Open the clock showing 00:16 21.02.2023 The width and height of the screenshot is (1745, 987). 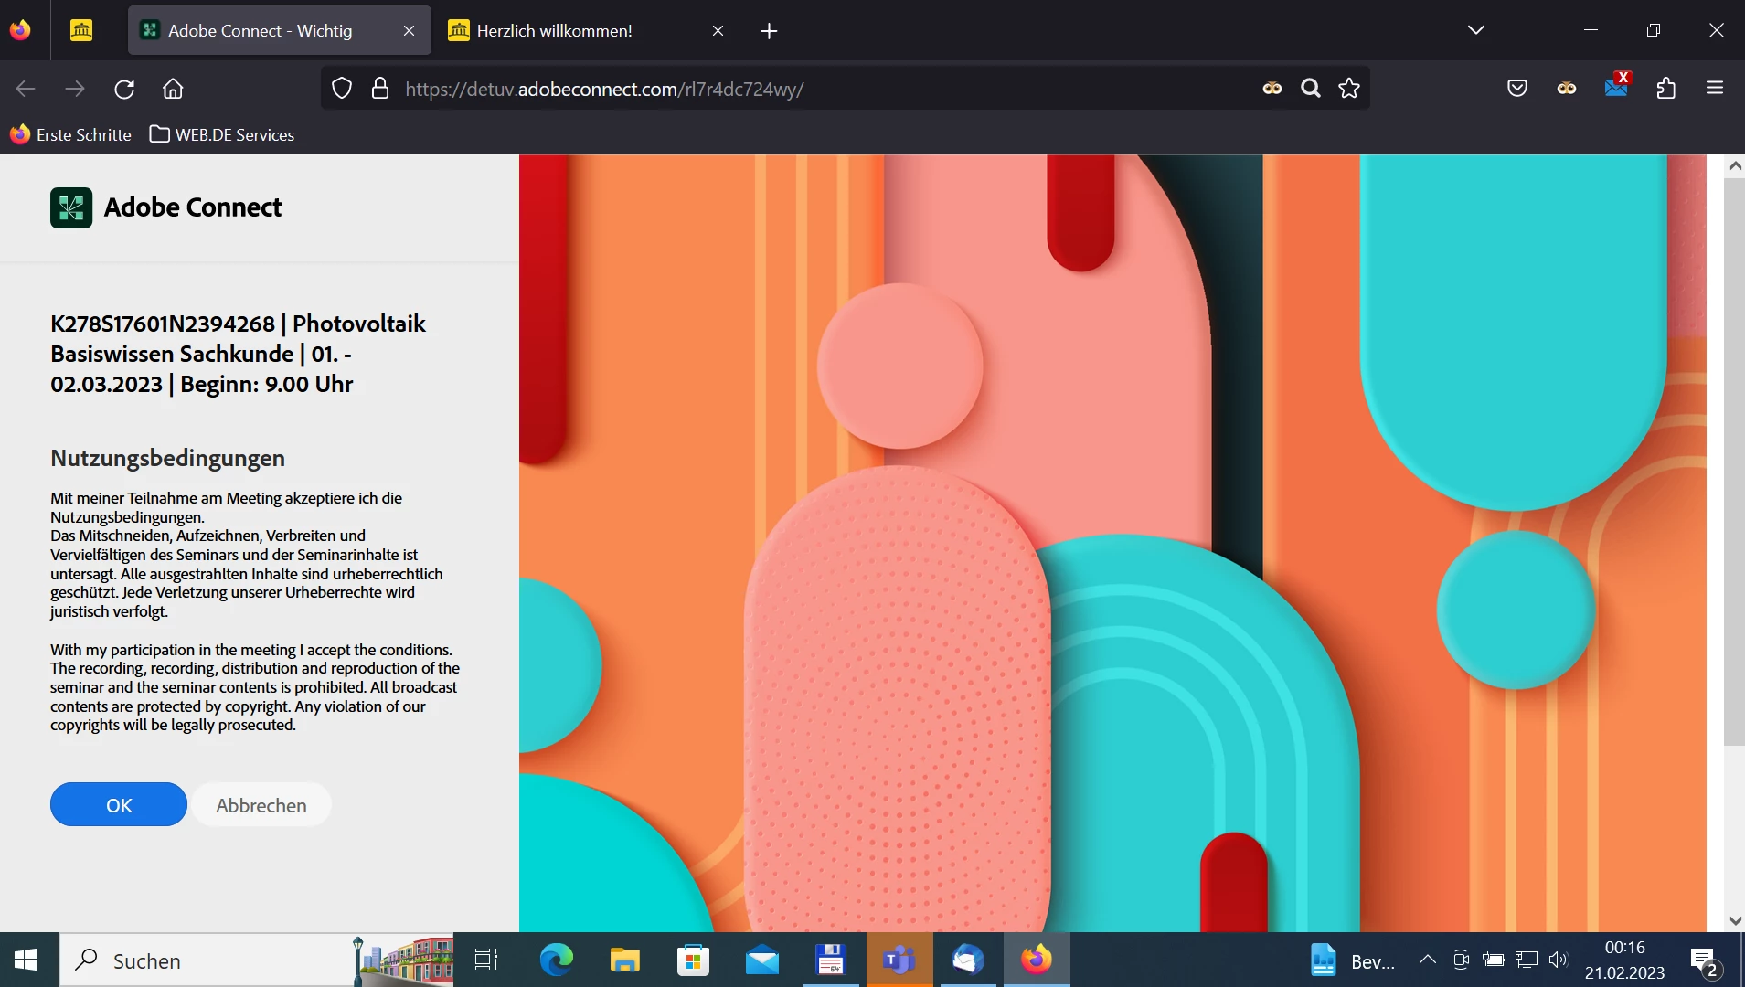[x=1624, y=960]
